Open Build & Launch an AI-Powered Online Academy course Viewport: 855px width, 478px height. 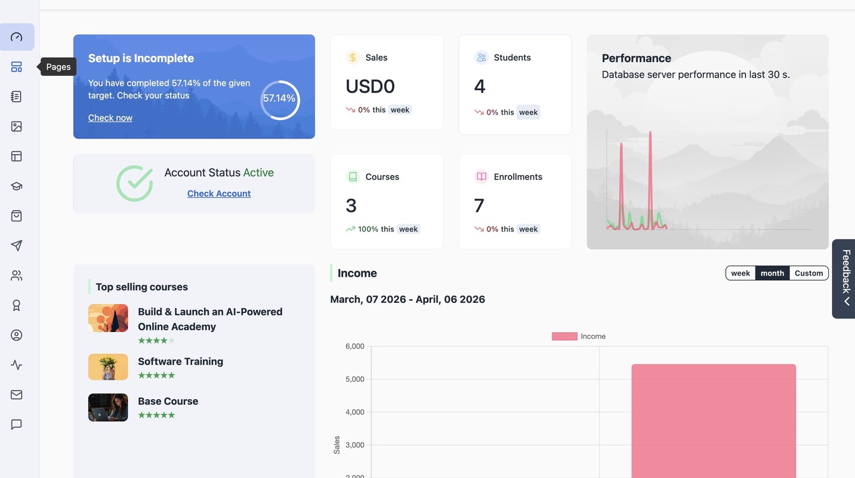[210, 319]
